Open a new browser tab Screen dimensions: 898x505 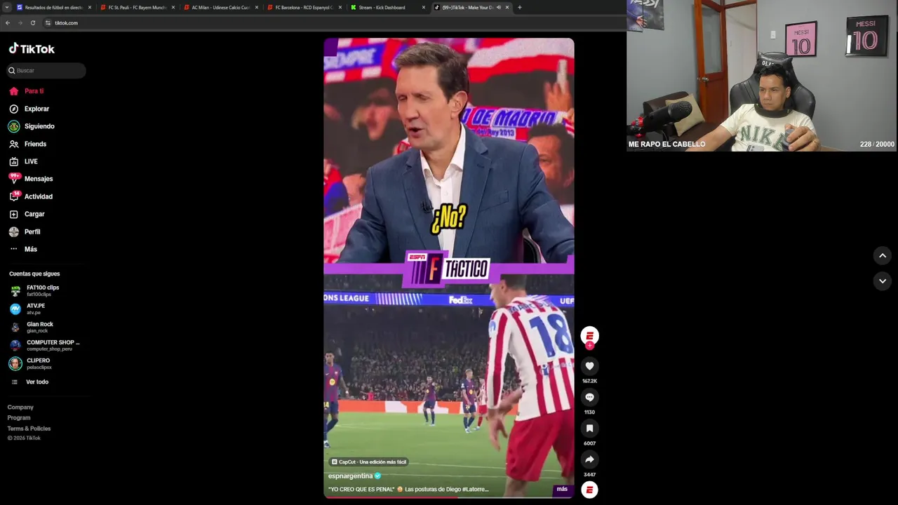[x=519, y=8]
